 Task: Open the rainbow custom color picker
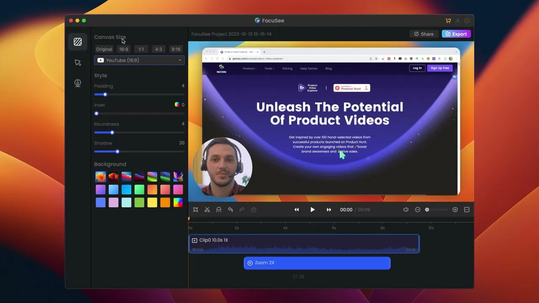click(178, 203)
